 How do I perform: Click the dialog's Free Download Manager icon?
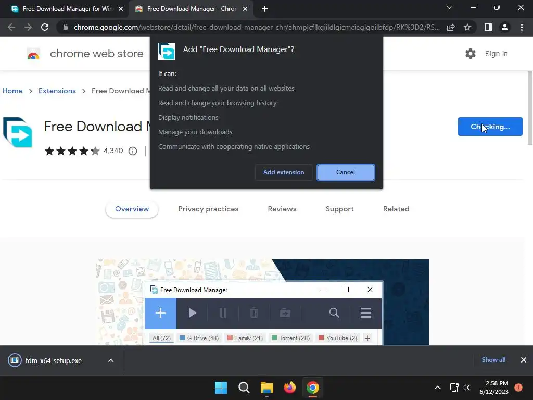[x=167, y=52]
